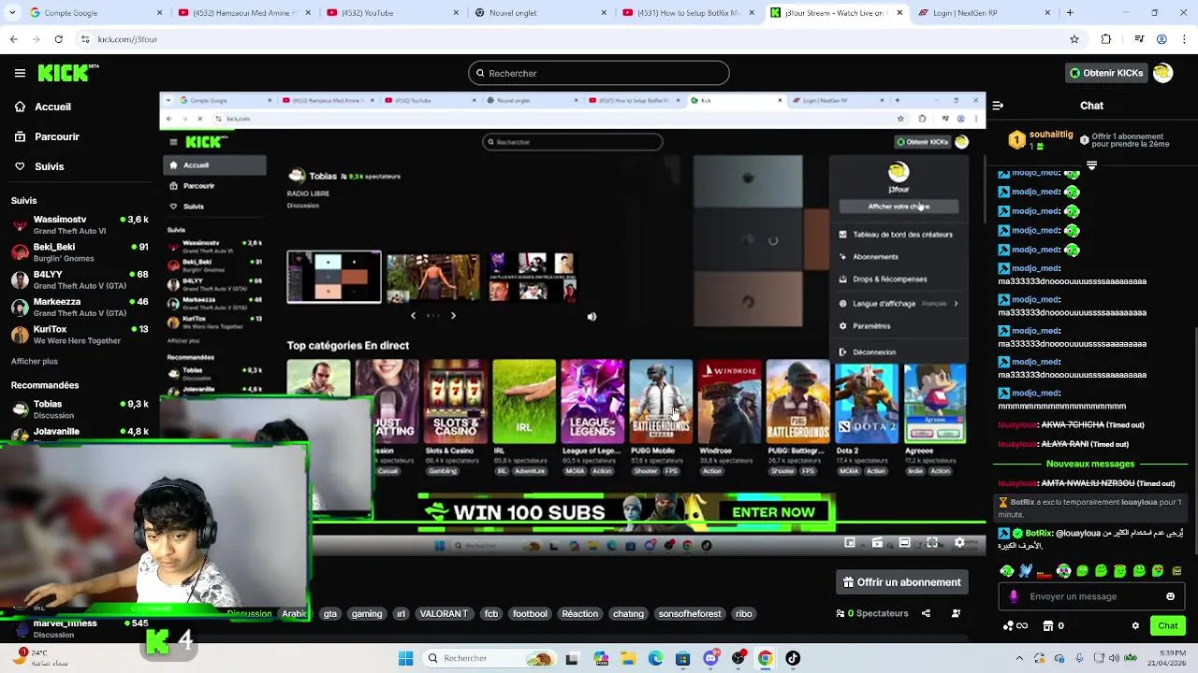Send message with green Chat button
The height and width of the screenshot is (673, 1198).
1168,625
